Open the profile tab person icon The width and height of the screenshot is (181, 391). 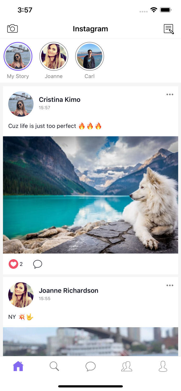pyautogui.click(x=163, y=366)
